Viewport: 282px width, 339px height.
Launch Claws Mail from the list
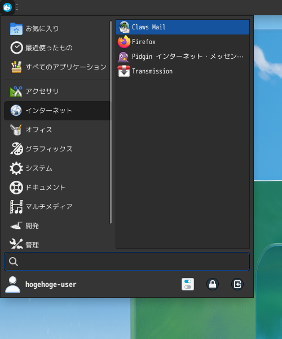[x=183, y=27]
